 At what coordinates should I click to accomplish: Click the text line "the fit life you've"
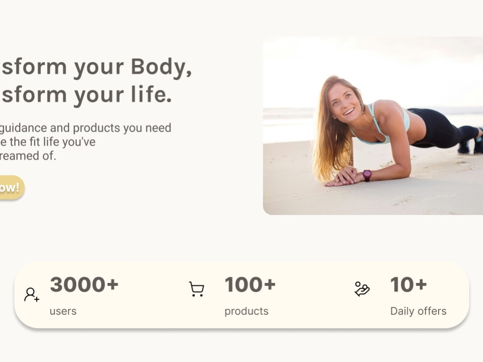tap(48, 142)
